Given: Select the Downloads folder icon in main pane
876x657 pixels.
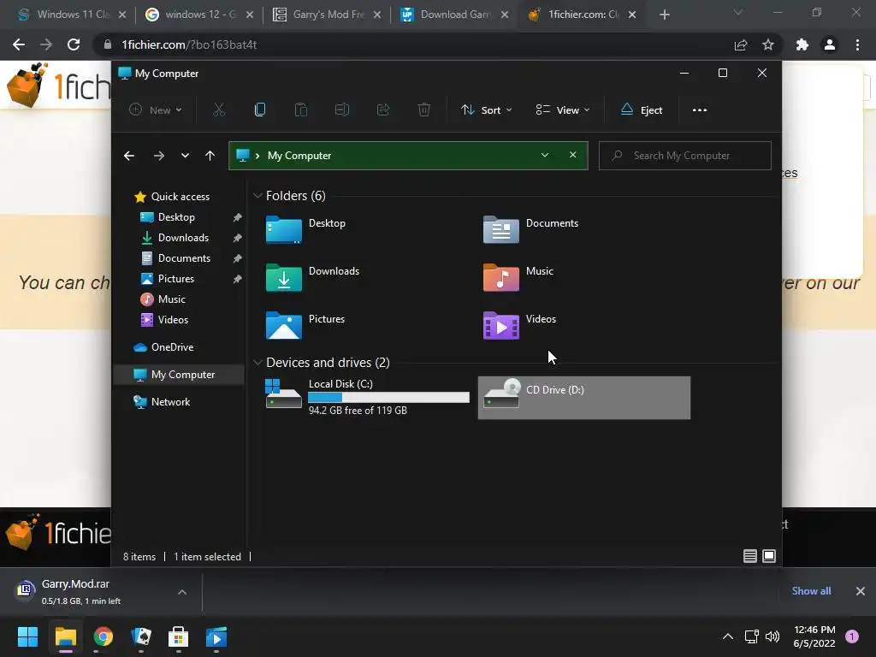Looking at the screenshot, I should tap(284, 278).
